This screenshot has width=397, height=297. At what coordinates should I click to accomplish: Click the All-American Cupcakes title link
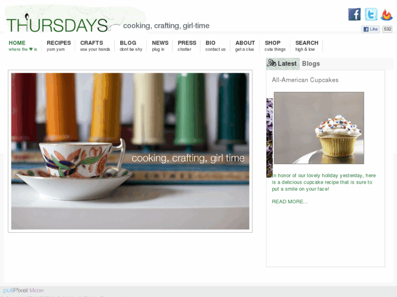305,80
